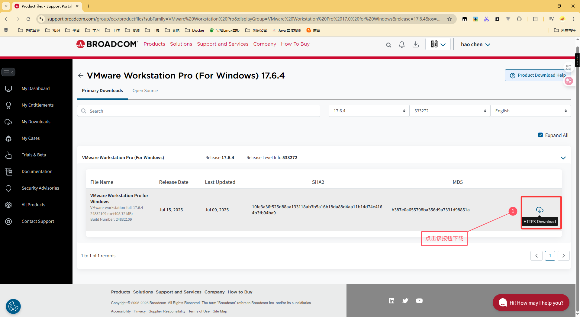
Task: Click the back arrow beside page title
Action: point(81,75)
